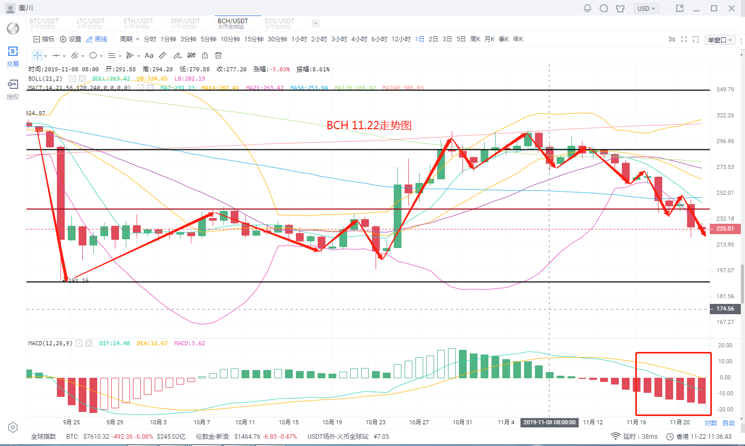Select the 15分钟 period
745x446 pixels.
254,39
